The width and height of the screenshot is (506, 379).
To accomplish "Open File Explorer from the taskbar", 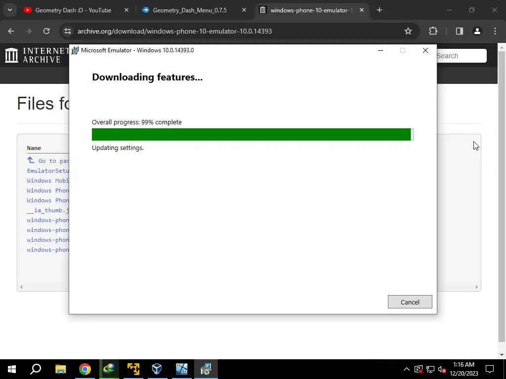I will click(x=60, y=369).
